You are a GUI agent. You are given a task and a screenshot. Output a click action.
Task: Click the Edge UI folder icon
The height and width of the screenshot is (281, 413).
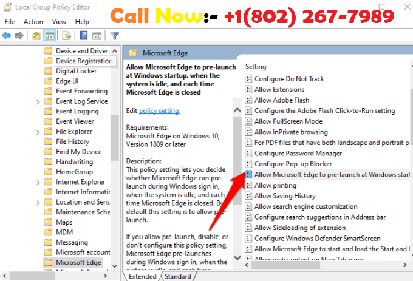click(48, 81)
